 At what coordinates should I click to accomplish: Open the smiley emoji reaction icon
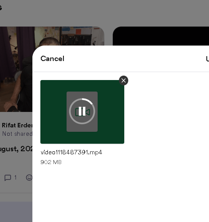click(x=29, y=177)
